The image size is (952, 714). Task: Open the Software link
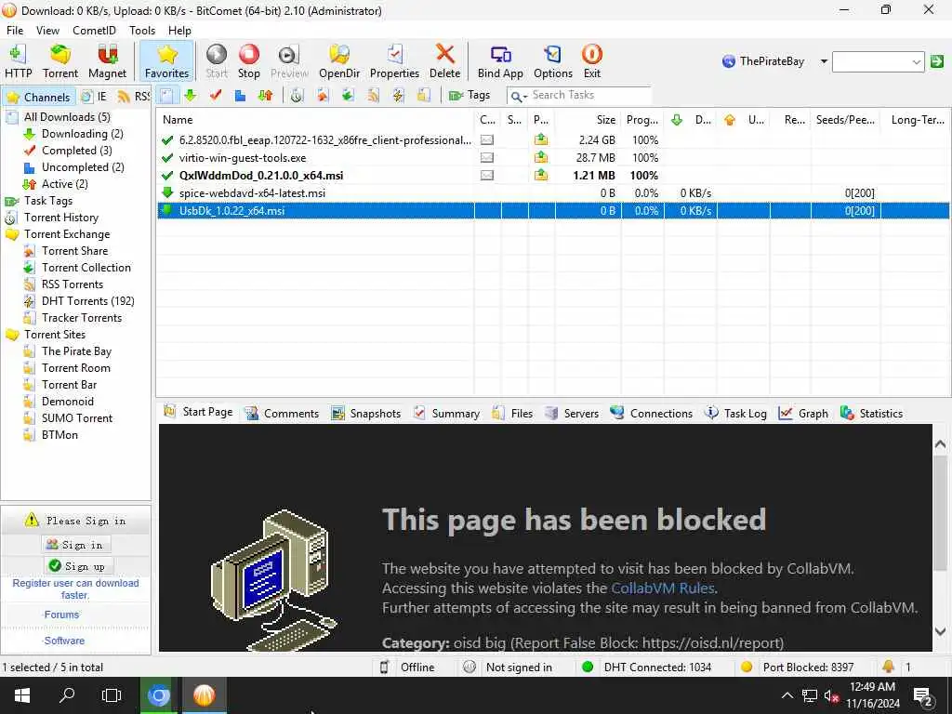[64, 641]
